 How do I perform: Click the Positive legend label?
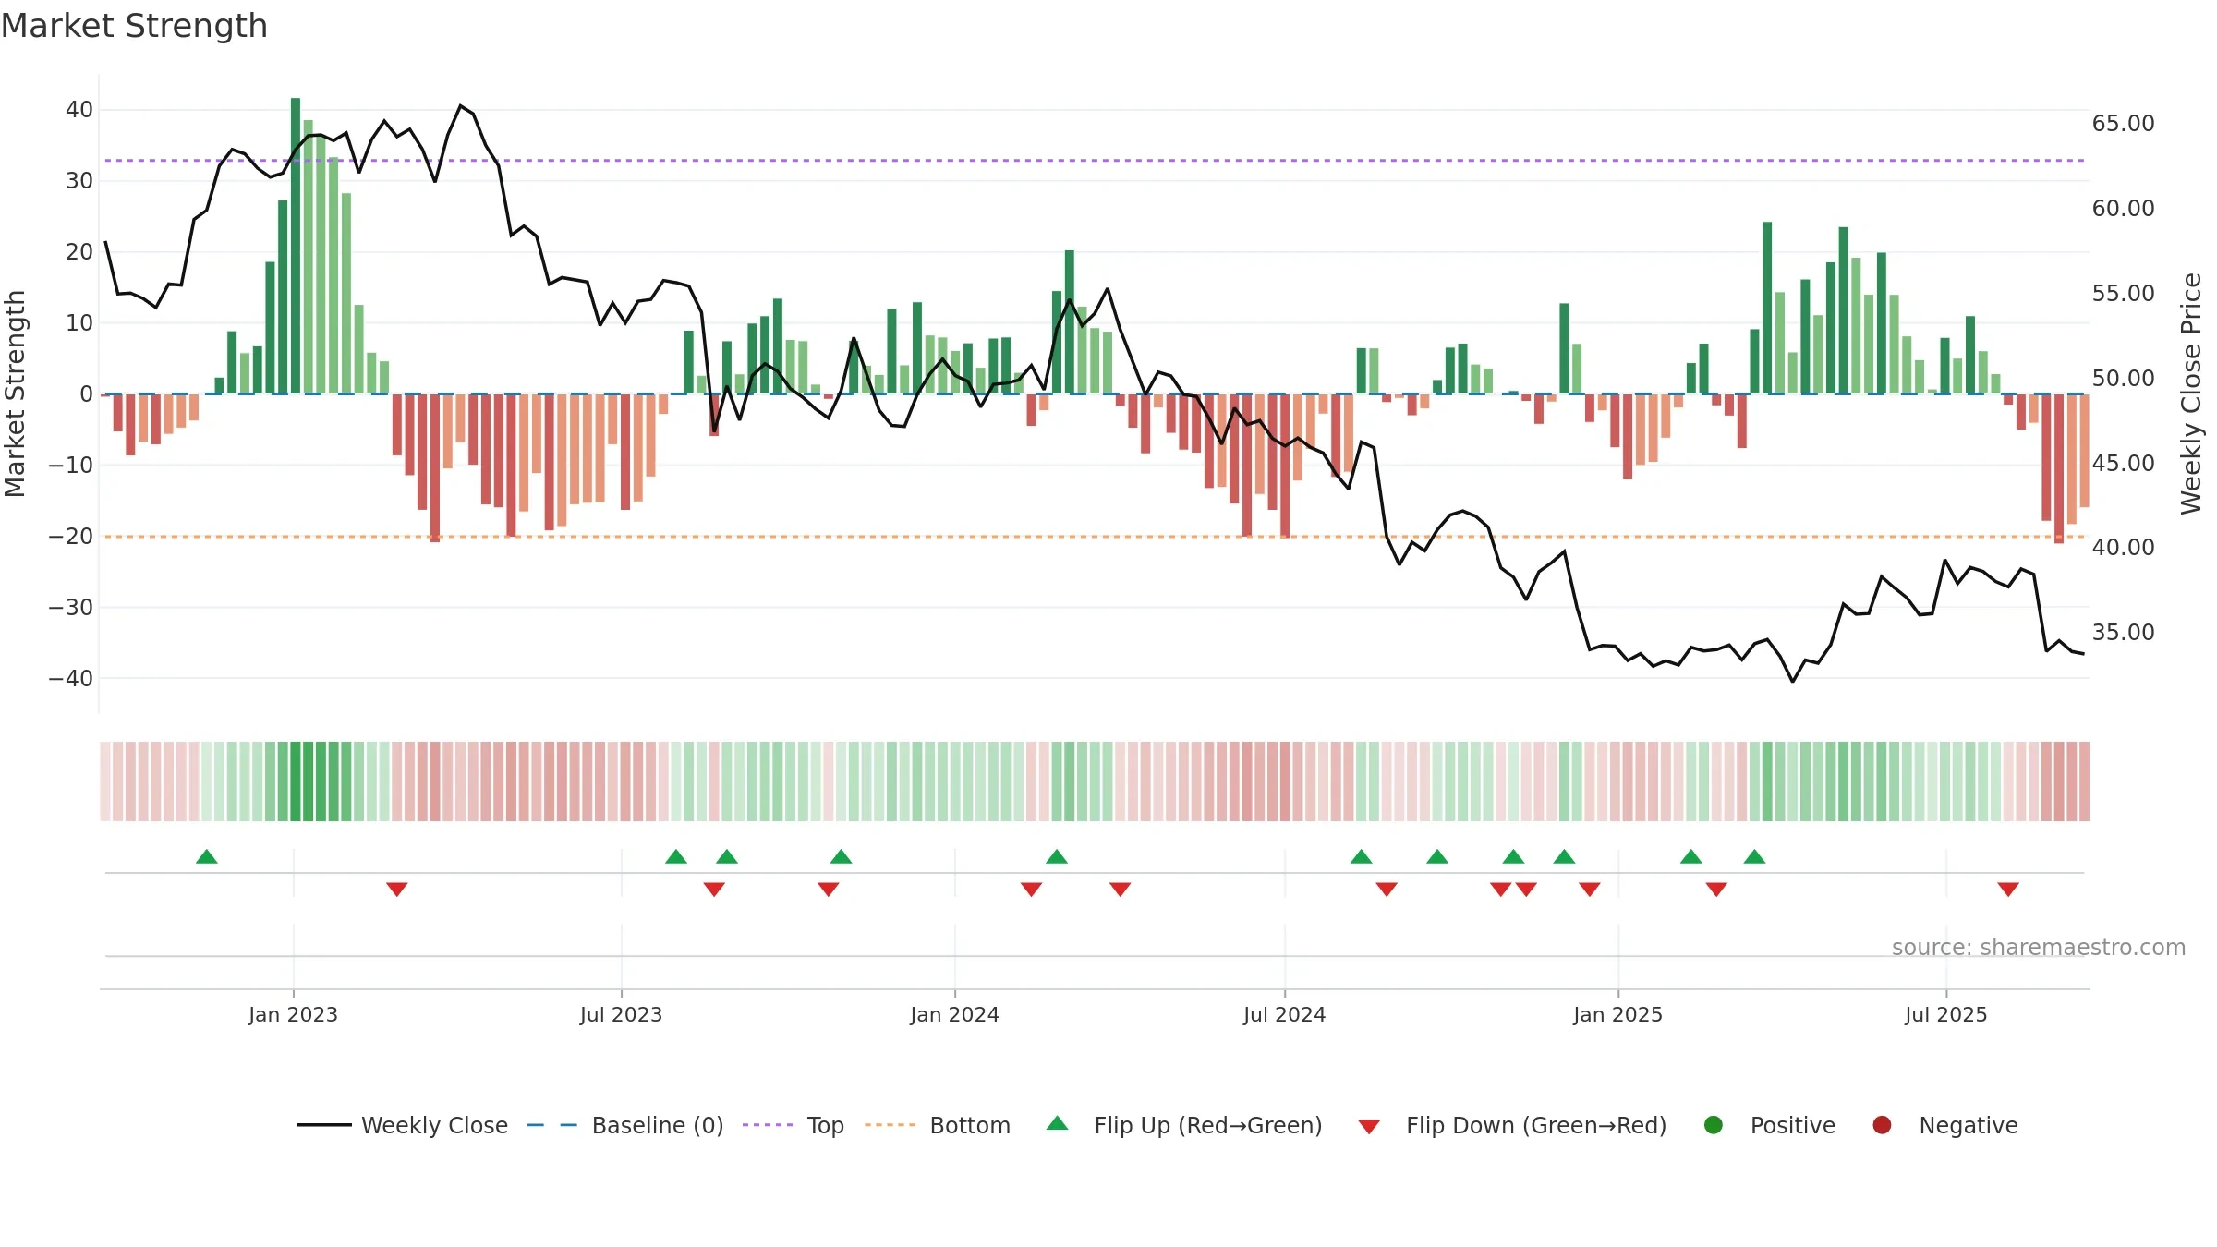(x=1792, y=1125)
